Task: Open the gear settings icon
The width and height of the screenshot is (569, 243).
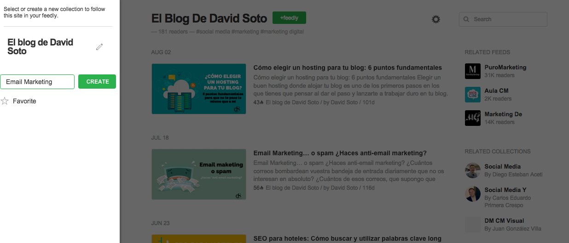Action: click(x=435, y=19)
